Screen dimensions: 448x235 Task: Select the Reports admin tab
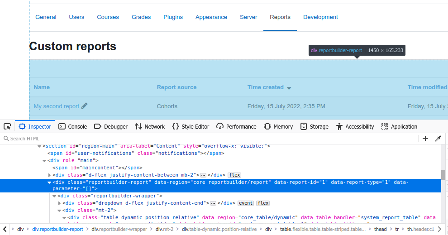280,17
